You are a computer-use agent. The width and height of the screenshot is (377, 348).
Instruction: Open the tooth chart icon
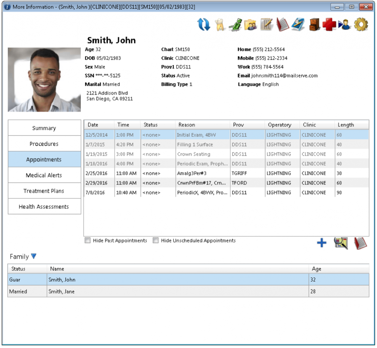pos(220,24)
